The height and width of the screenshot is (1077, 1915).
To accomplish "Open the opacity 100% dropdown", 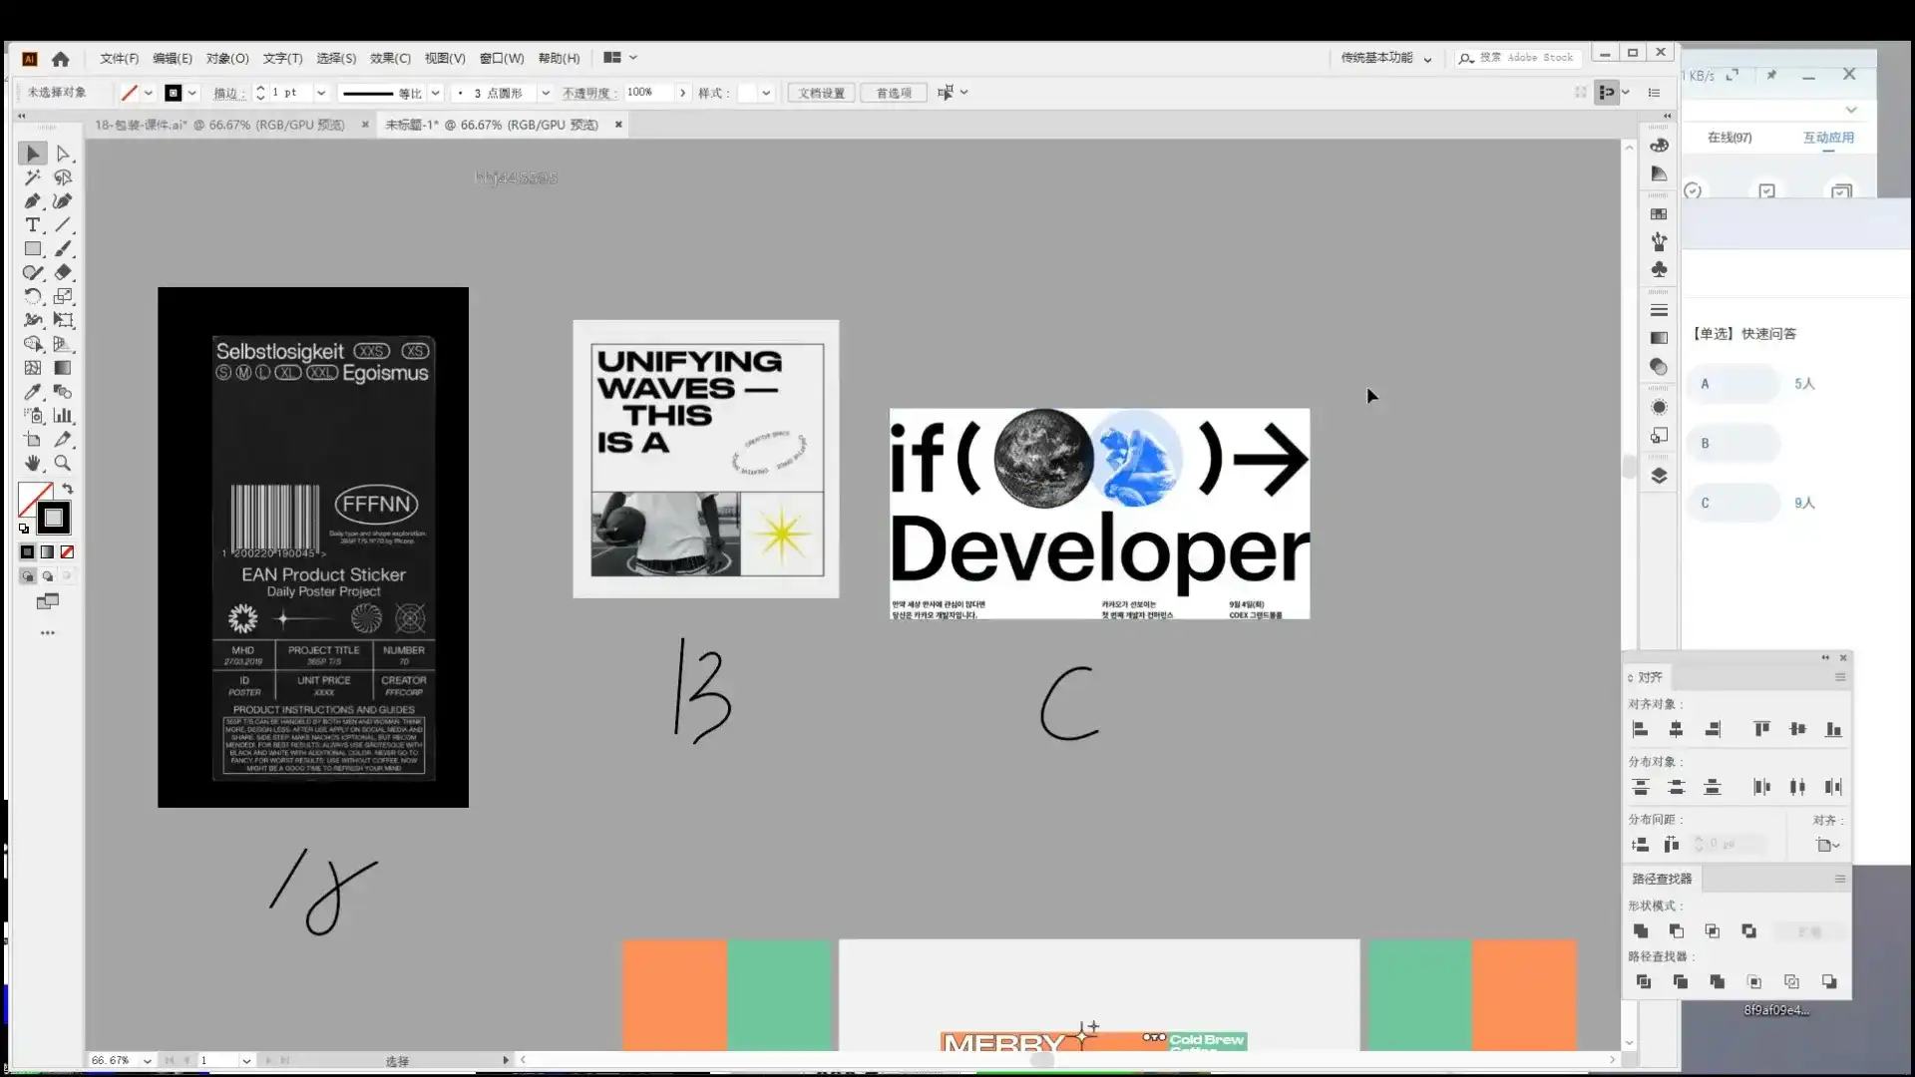I will pos(682,93).
